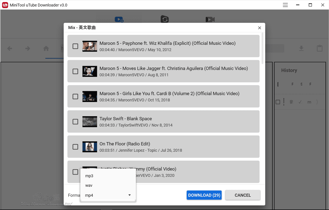The width and height of the screenshot is (329, 210).
Task: Go forward with the right arrow
Action: 28,49
